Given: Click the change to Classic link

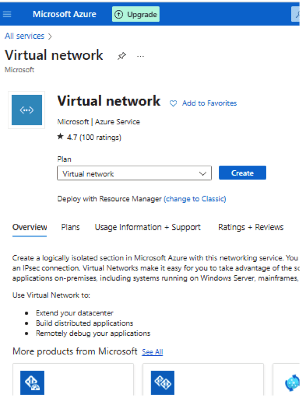Looking at the screenshot, I should point(195,198).
